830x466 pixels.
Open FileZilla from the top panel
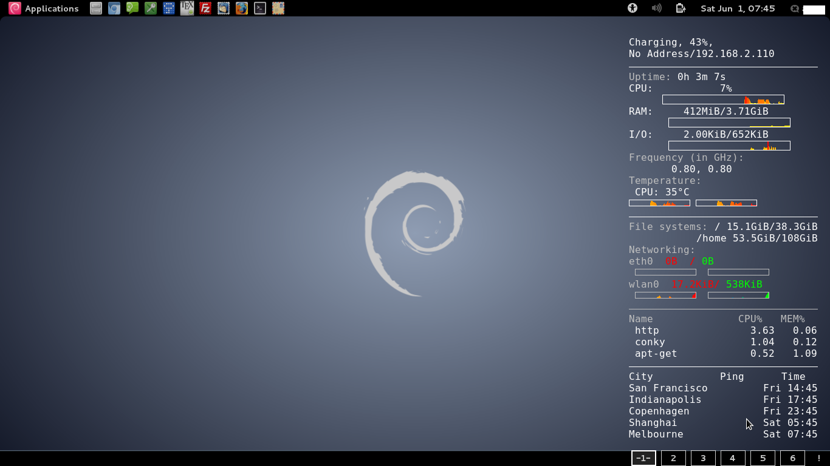tap(205, 8)
